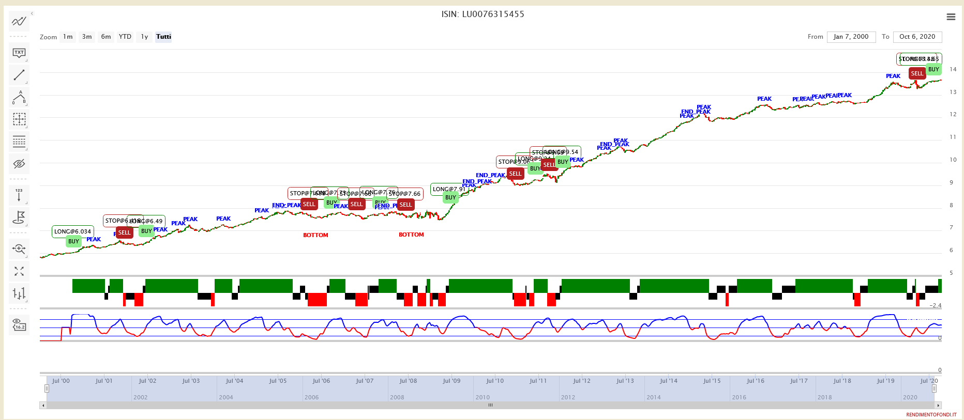Select the vertical counter tool
Screen dimensions: 964x420
(x=19, y=195)
